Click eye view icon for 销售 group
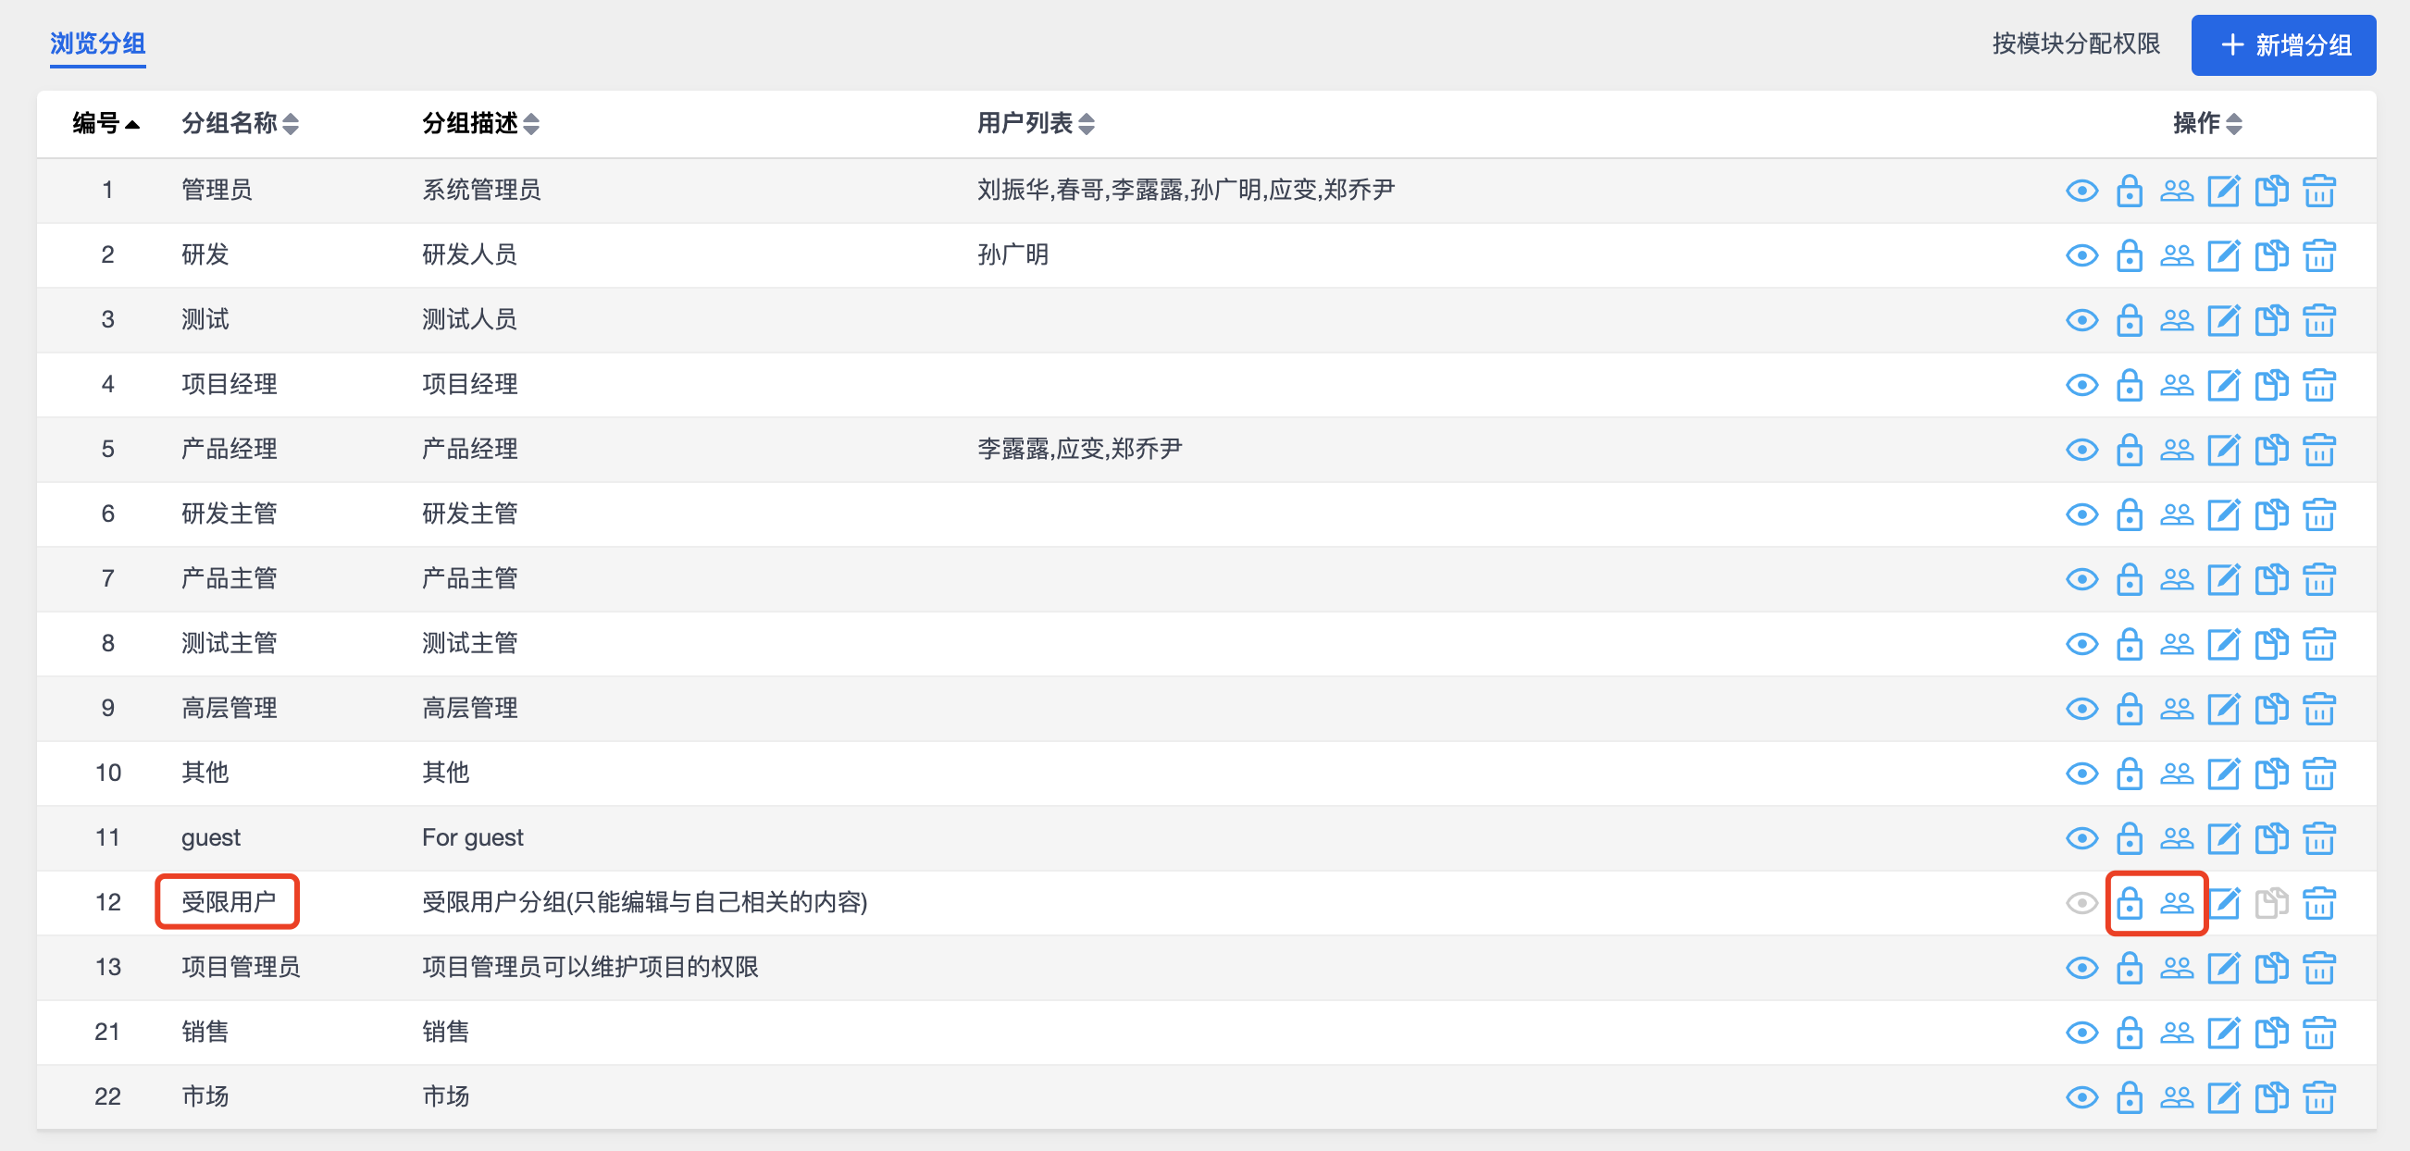The height and width of the screenshot is (1151, 2410). tap(2081, 1033)
